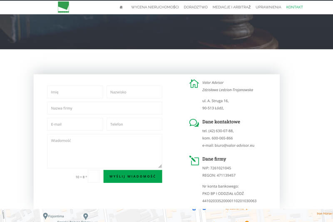The width and height of the screenshot is (333, 222).
Task: Click address line ul. A. Struga 16
Action: tap(215, 101)
